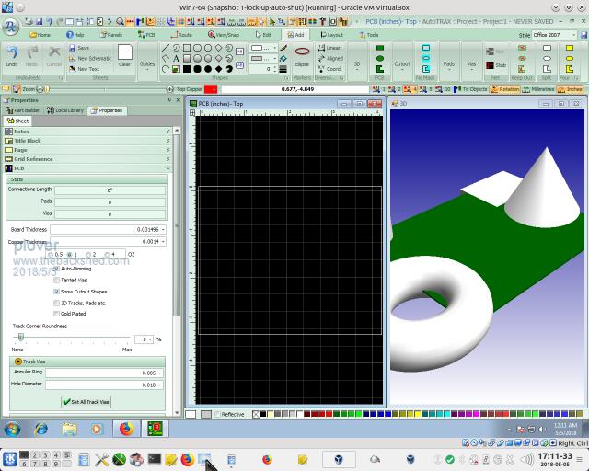Check the Gold Plated option
The height and width of the screenshot is (471, 589).
click(x=58, y=314)
